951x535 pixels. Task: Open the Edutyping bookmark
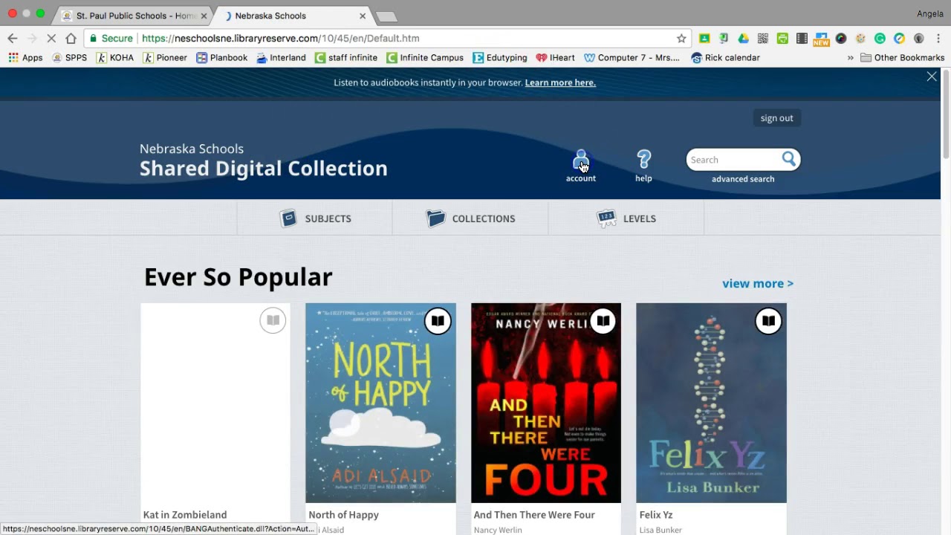tap(500, 57)
